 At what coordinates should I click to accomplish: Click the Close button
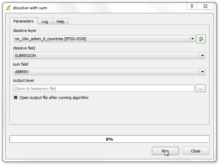tap(196, 151)
